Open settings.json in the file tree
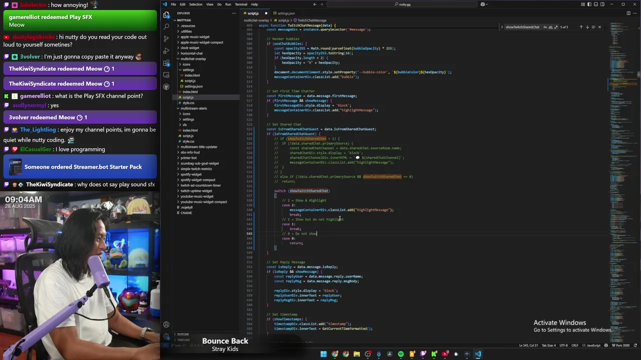The height and width of the screenshot is (360, 641). [193, 86]
